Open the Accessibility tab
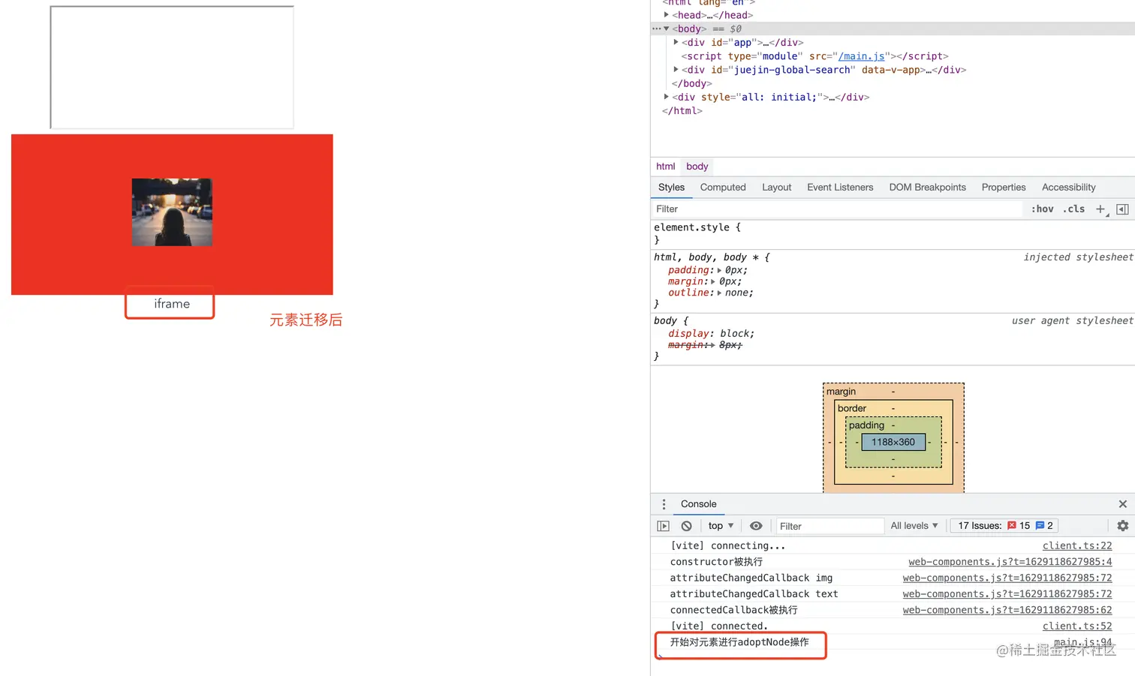Image resolution: width=1135 pixels, height=676 pixels. (1068, 188)
